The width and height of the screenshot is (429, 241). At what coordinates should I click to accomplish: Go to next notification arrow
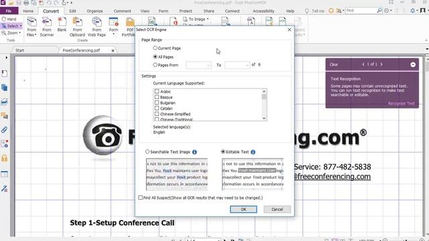[381, 64]
